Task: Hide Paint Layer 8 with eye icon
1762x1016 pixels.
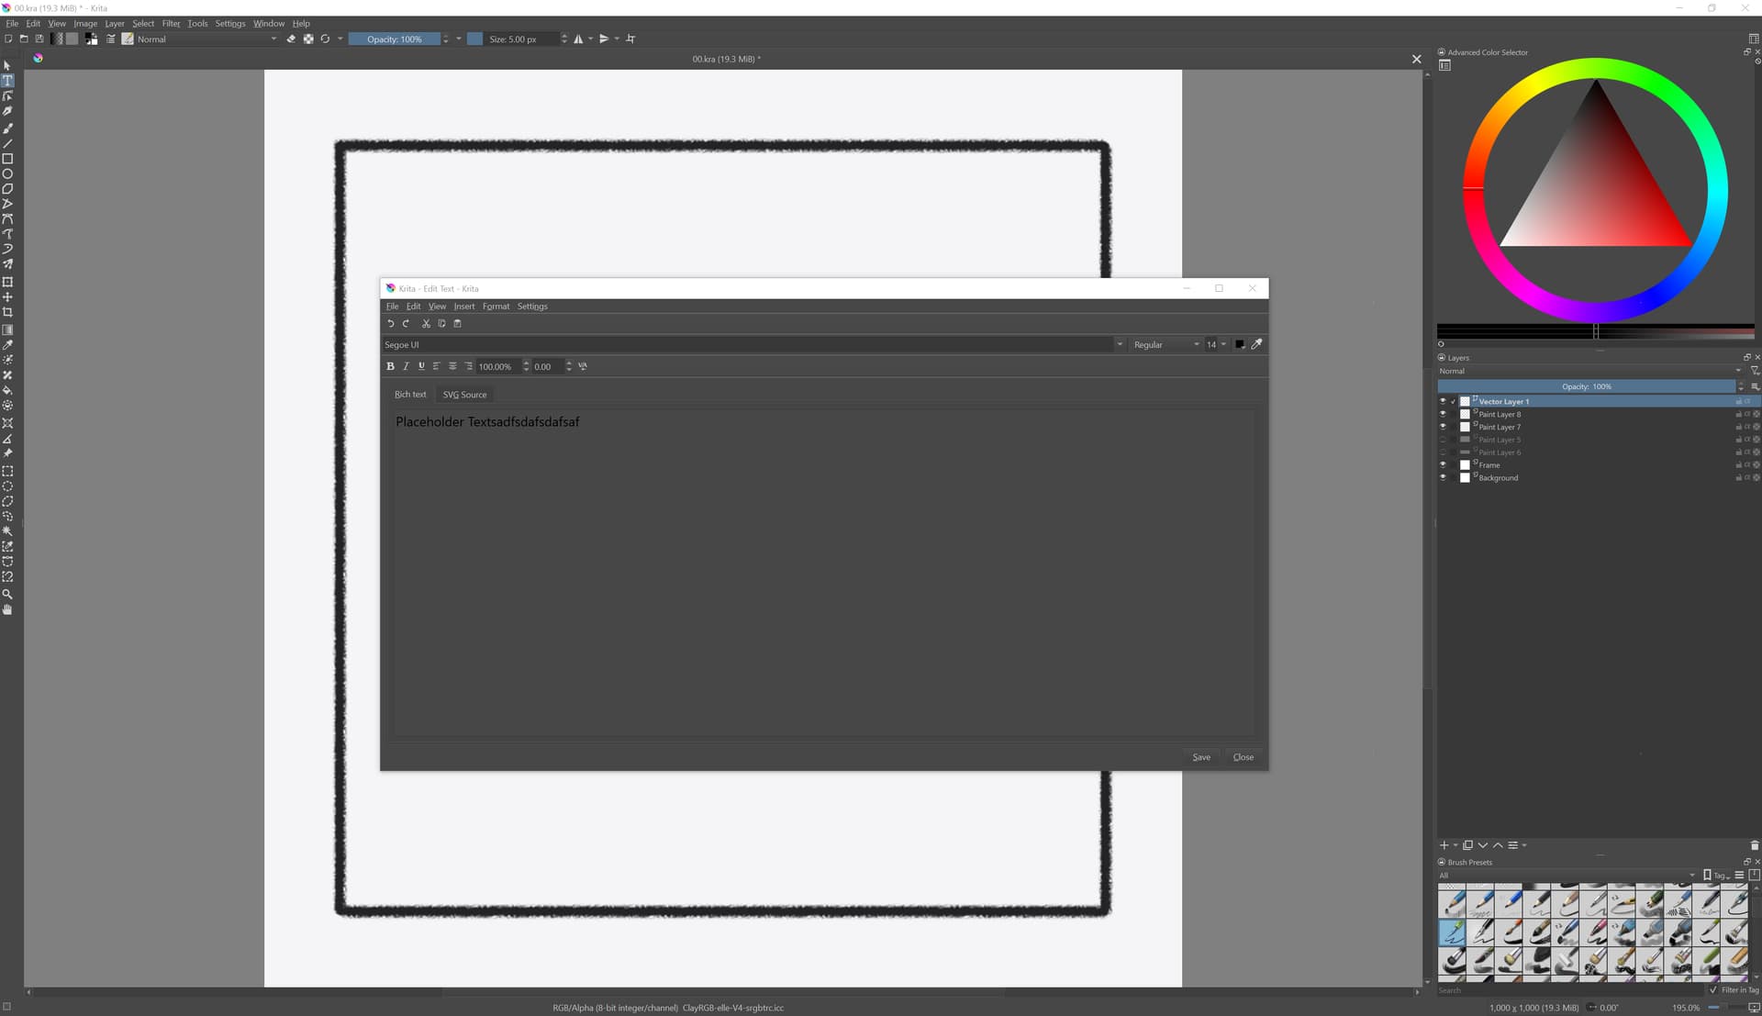Action: tap(1443, 414)
